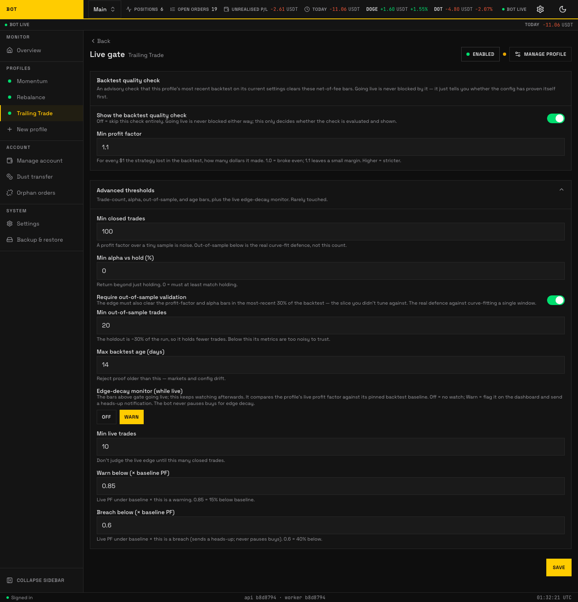Open Dust transfer page
Screen dimensions: 578x602
point(42,177)
